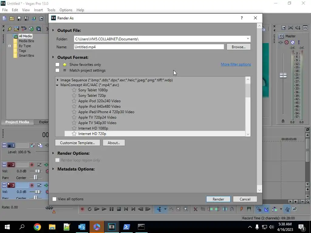Collapse the Render Options section
The height and width of the screenshot is (233, 311).
click(x=53, y=153)
